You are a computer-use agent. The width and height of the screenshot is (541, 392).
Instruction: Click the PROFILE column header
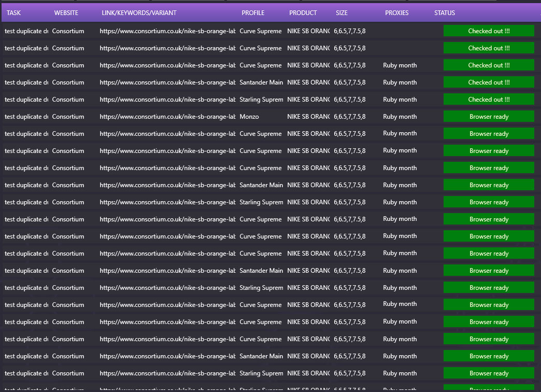point(253,13)
